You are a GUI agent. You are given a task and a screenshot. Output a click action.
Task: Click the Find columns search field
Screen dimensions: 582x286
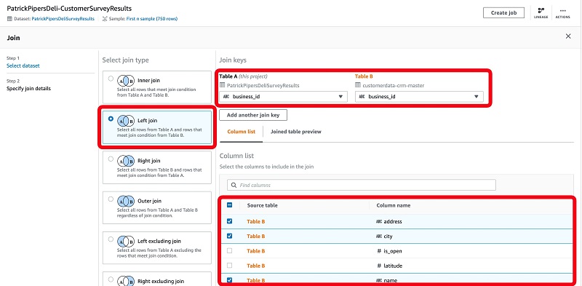pos(362,185)
